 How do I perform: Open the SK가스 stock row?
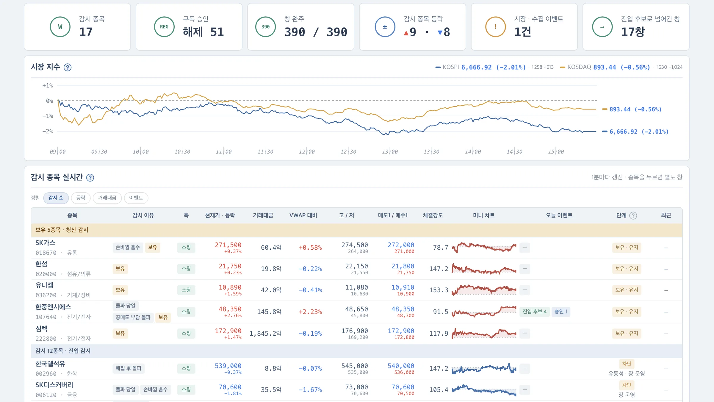tap(356, 248)
